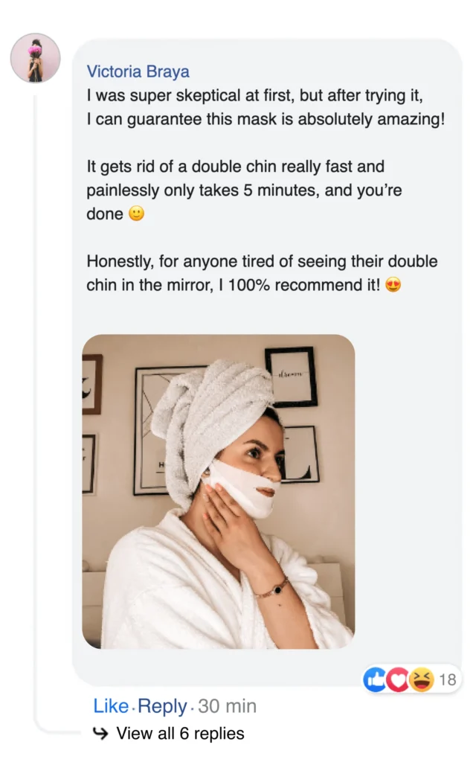The height and width of the screenshot is (762, 476).
Task: Open the attached face mask photo
Action: [218, 491]
